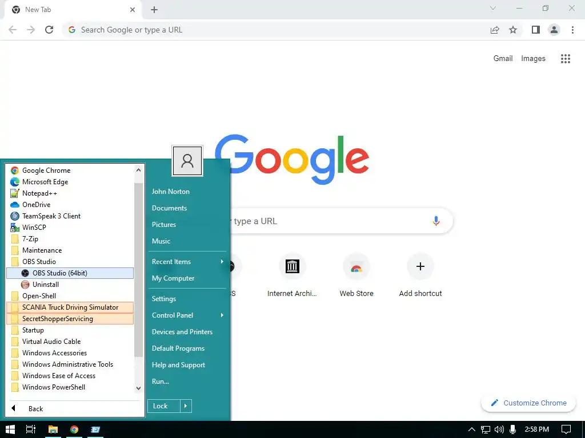The height and width of the screenshot is (438, 585).
Task: Open the Chrome tab search chevron
Action: [x=493, y=8]
